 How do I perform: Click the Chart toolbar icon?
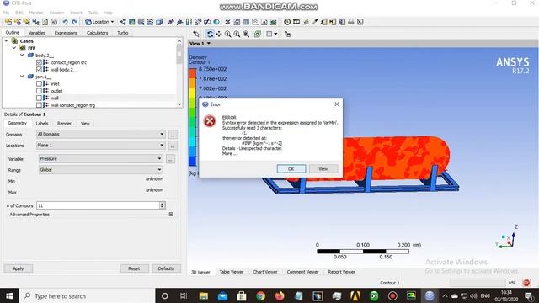[x=255, y=22]
